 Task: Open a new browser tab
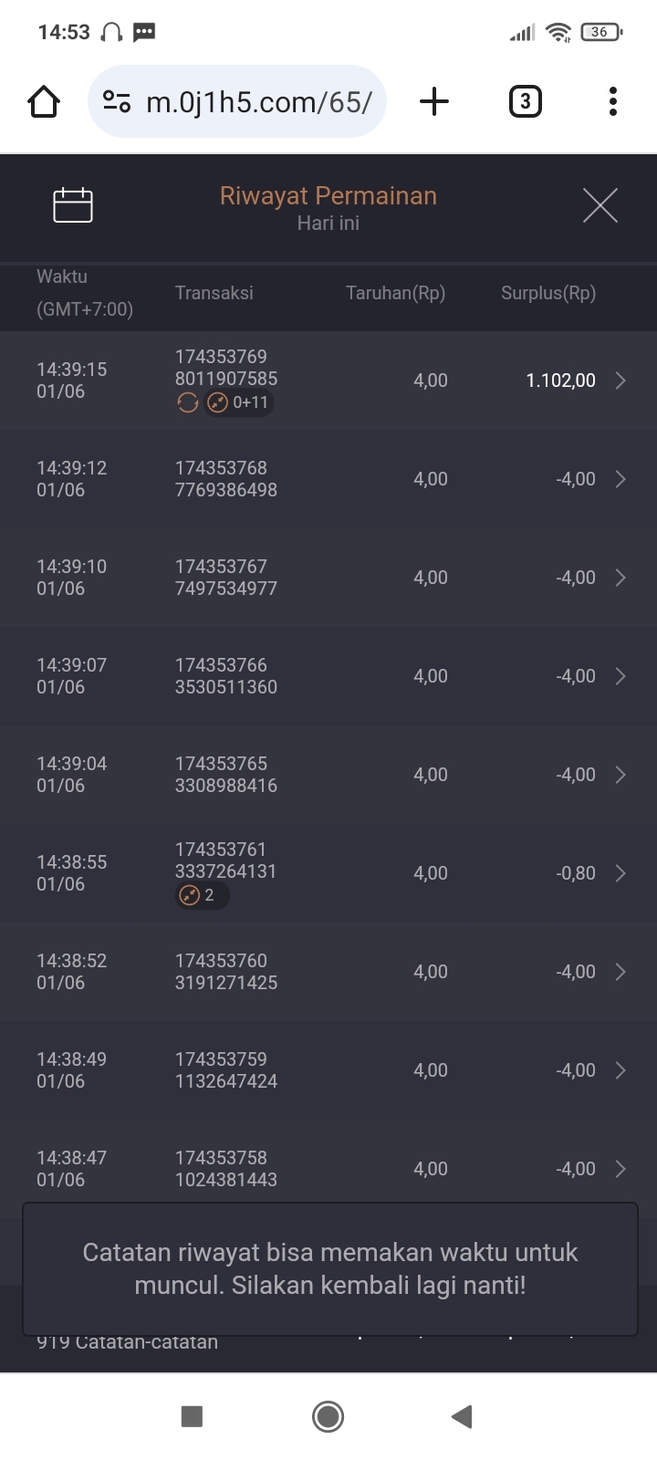coord(434,101)
